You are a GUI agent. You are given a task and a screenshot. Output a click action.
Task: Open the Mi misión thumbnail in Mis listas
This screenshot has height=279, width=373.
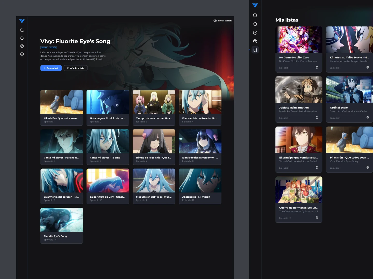(349, 139)
